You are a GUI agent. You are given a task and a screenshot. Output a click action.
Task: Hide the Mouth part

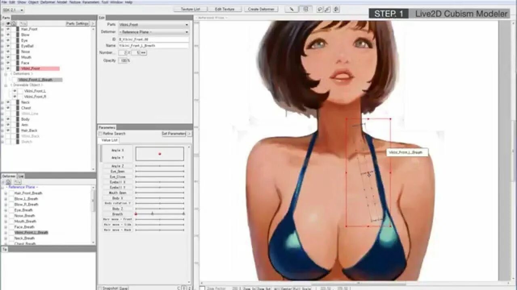click(8, 57)
